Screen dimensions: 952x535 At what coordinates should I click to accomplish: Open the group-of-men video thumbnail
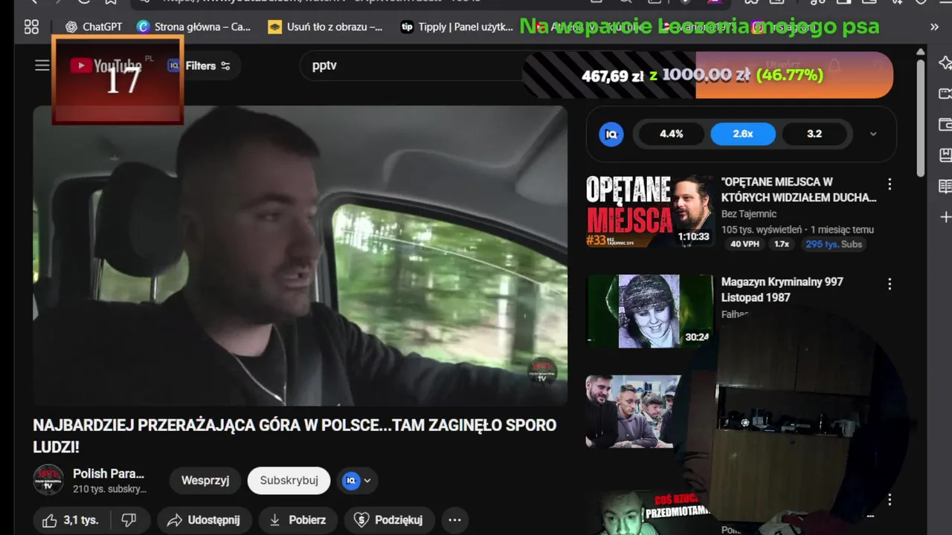pos(634,411)
